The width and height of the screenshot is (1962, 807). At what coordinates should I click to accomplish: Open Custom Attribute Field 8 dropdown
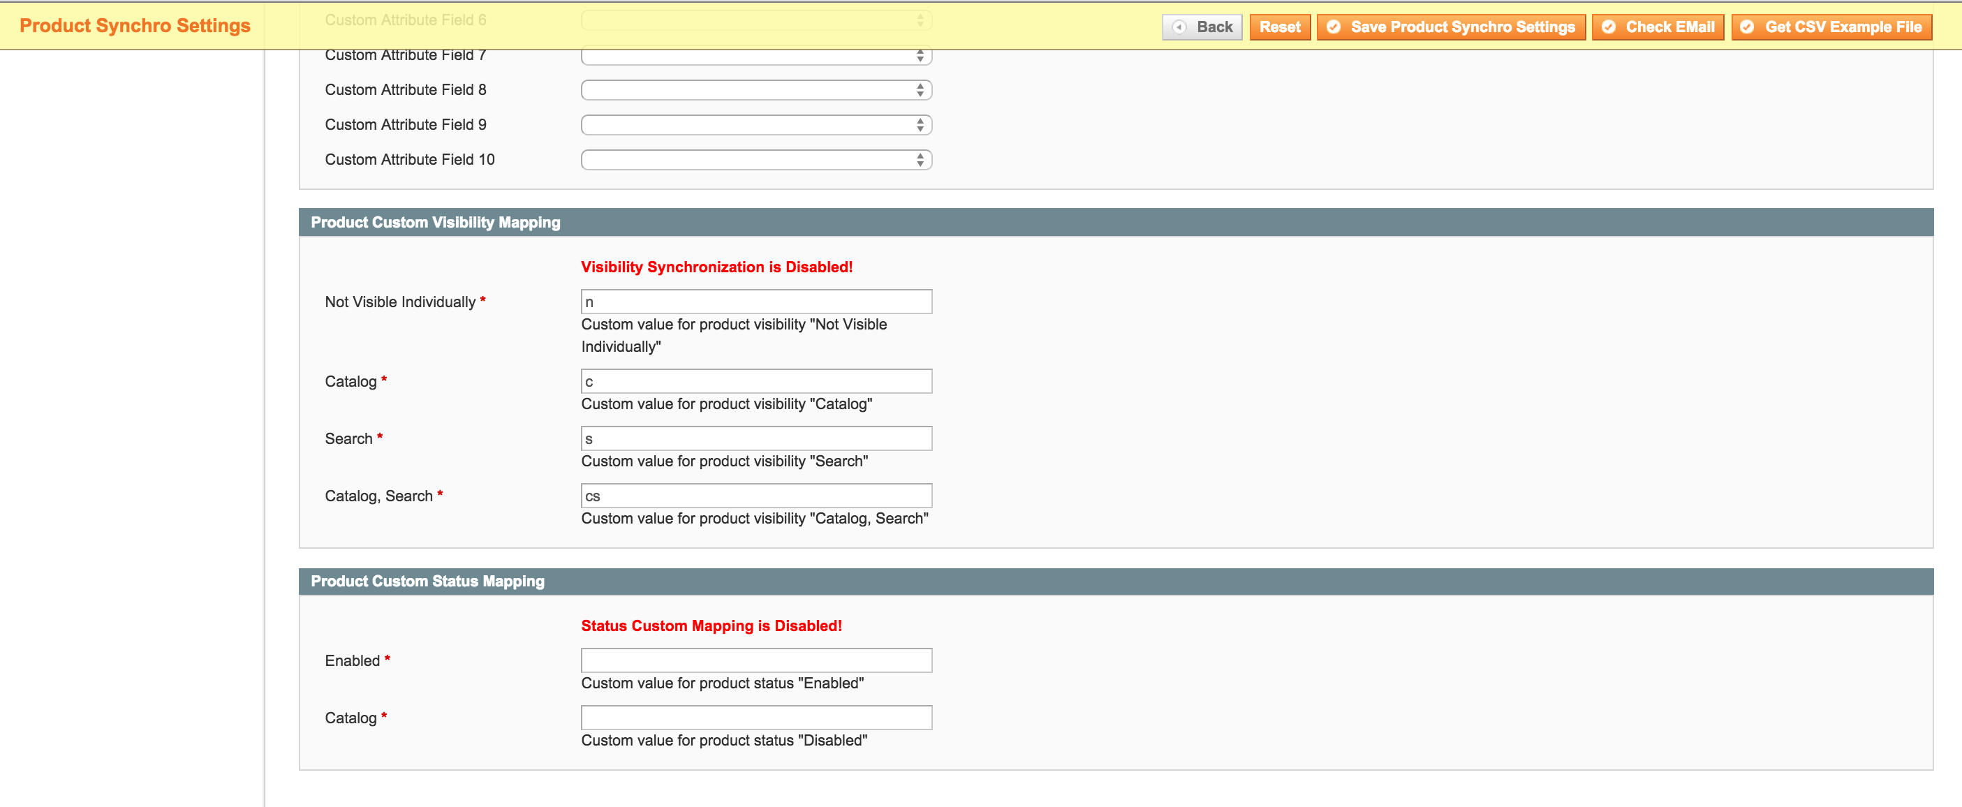(756, 91)
